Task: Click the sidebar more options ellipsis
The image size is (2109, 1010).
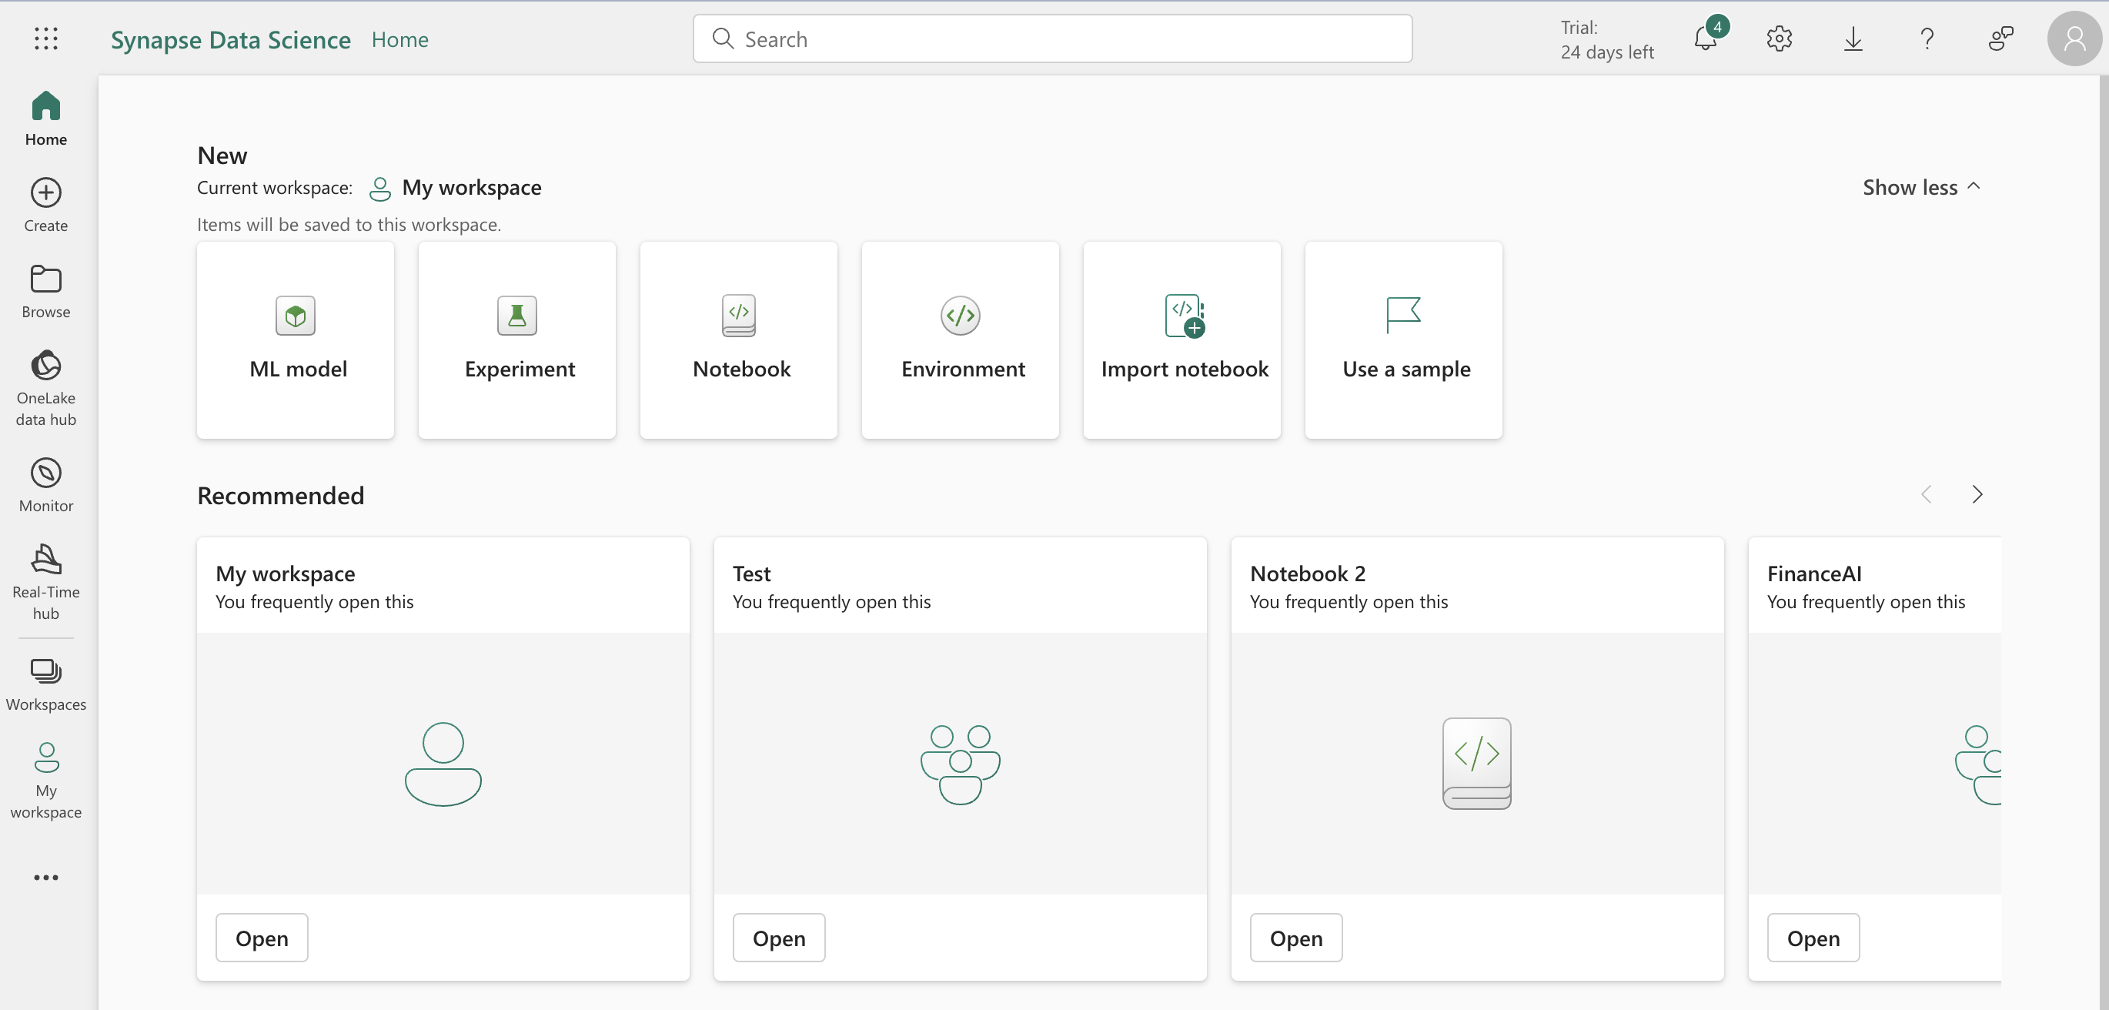Action: click(46, 878)
